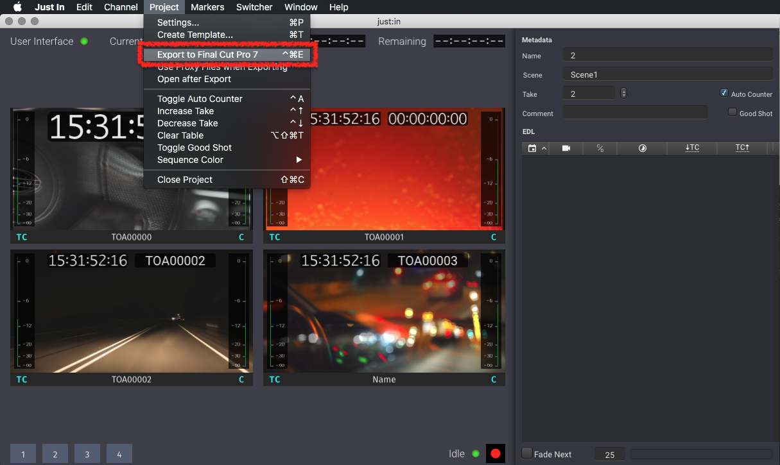Image resolution: width=780 pixels, height=465 pixels.
Task: Choose Toggle Auto Counter menu item
Action: [x=227, y=99]
